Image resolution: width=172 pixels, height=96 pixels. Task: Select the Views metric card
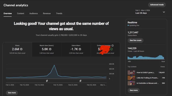click(17, 49)
